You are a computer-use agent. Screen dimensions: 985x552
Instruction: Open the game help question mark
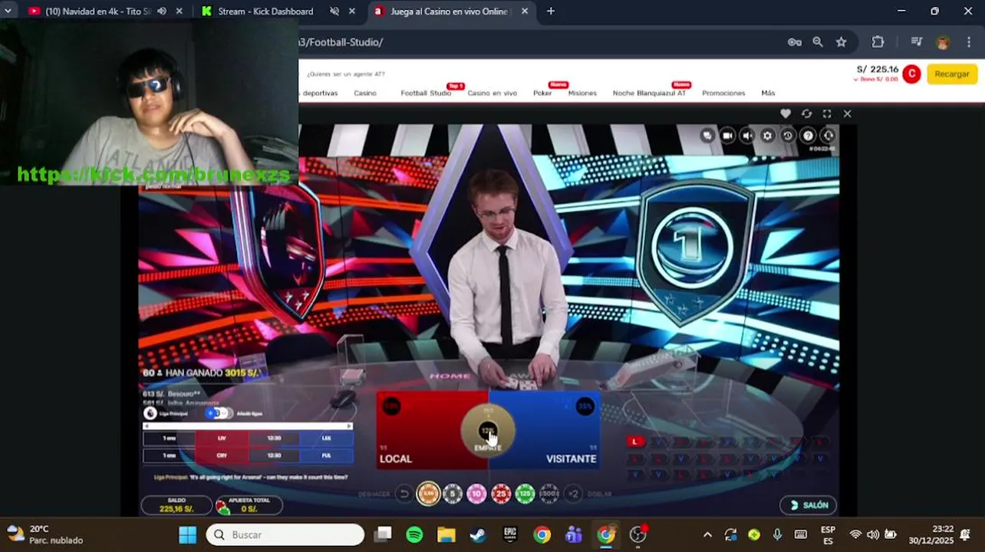pos(808,136)
